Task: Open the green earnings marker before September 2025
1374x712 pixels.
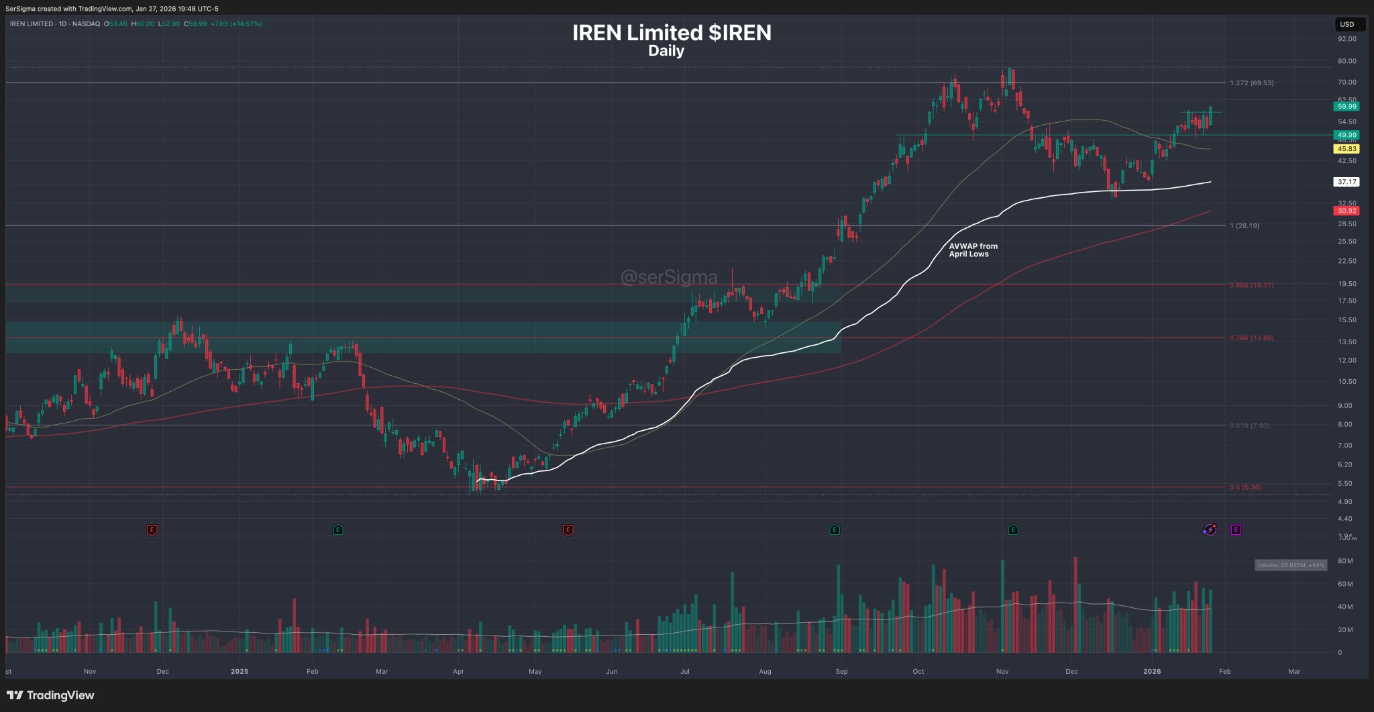Action: 835,530
